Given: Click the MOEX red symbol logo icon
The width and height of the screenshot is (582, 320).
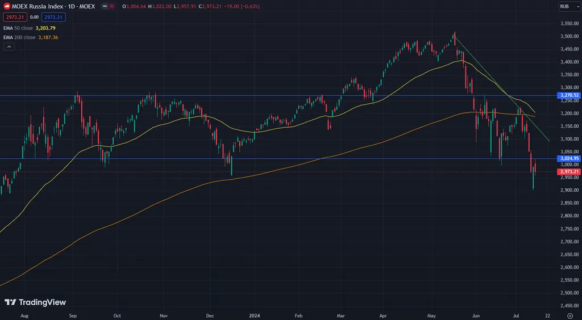Looking at the screenshot, I should coord(7,7).
